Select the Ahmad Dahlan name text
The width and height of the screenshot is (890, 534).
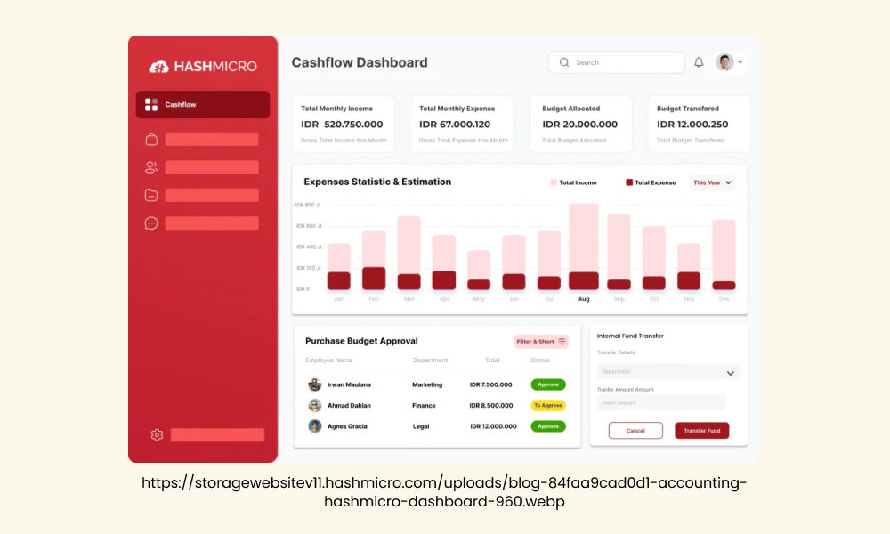pos(349,405)
